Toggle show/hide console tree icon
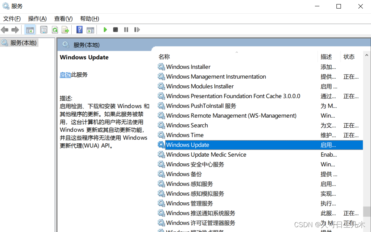 click(30, 30)
